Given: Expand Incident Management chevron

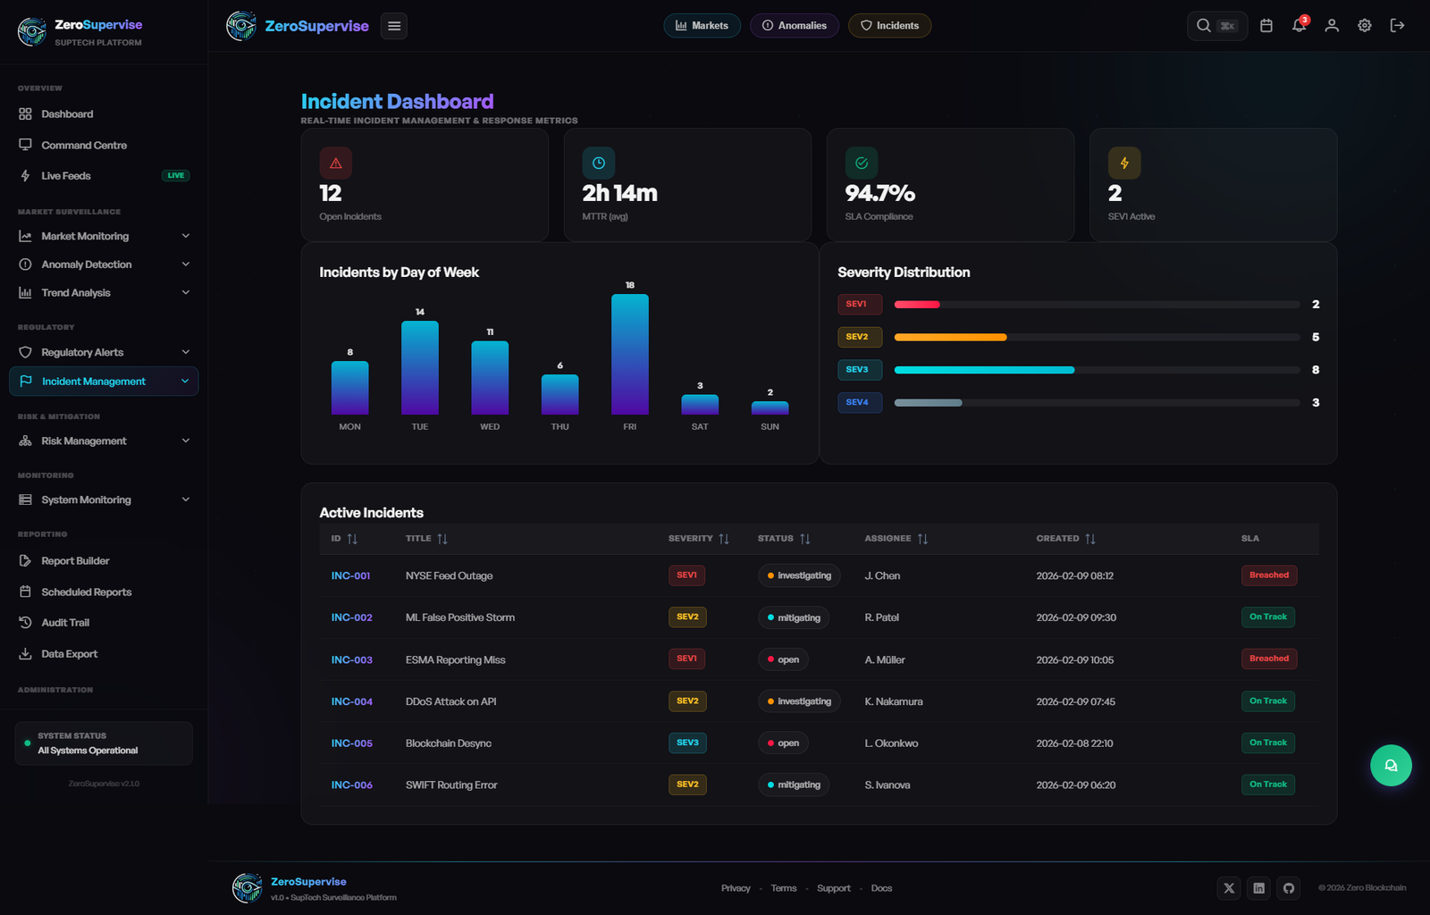Looking at the screenshot, I should pos(185,382).
